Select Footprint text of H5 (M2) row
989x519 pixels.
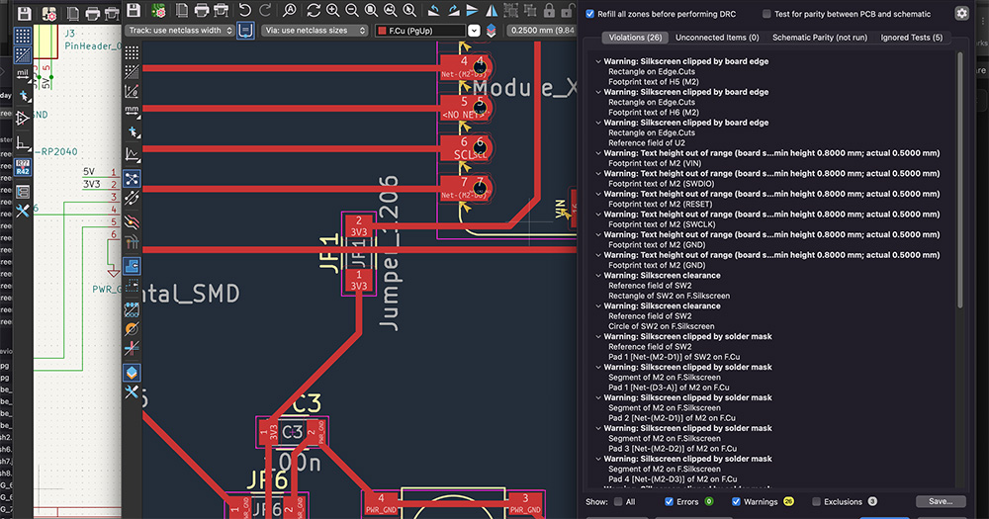tap(654, 82)
